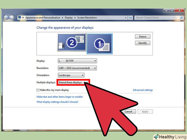Click the breadcrumb overflow chevrons

coord(23,18)
